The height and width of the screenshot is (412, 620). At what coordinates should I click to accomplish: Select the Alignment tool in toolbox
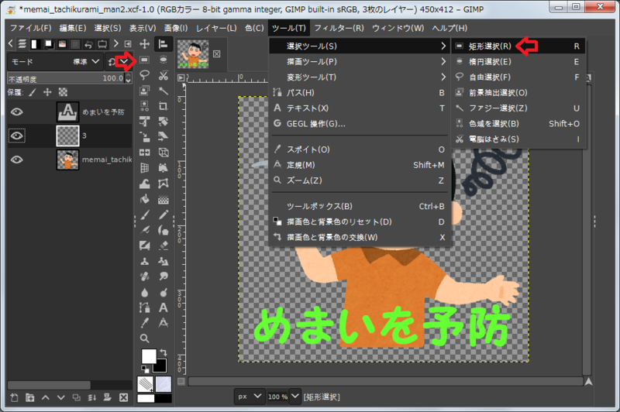click(x=163, y=44)
